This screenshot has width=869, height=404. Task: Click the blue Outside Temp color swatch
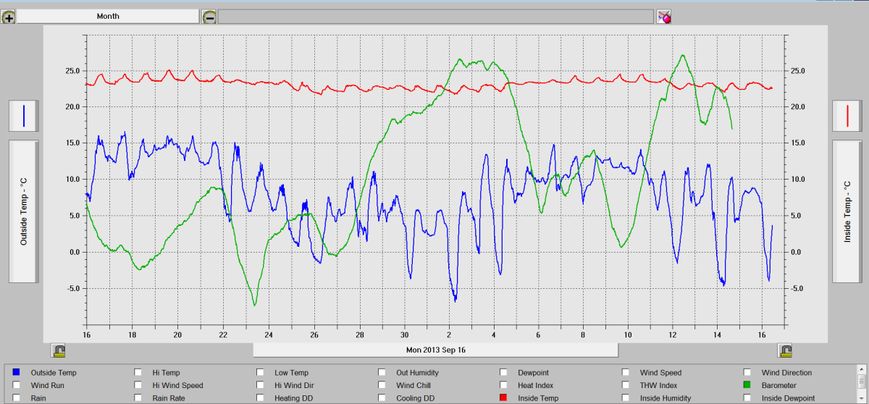[x=17, y=373]
